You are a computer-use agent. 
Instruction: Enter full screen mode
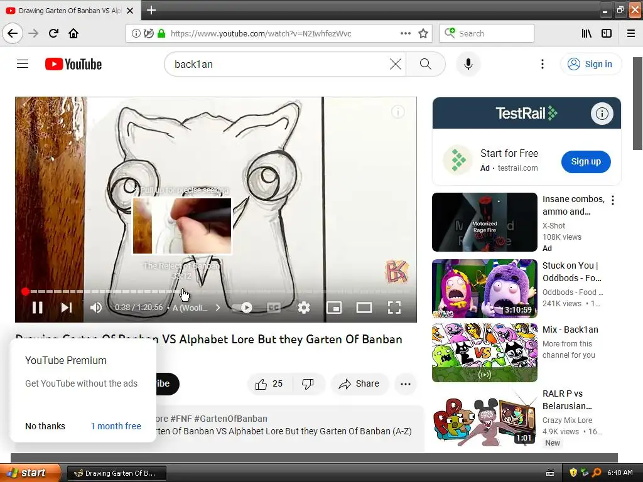(394, 308)
